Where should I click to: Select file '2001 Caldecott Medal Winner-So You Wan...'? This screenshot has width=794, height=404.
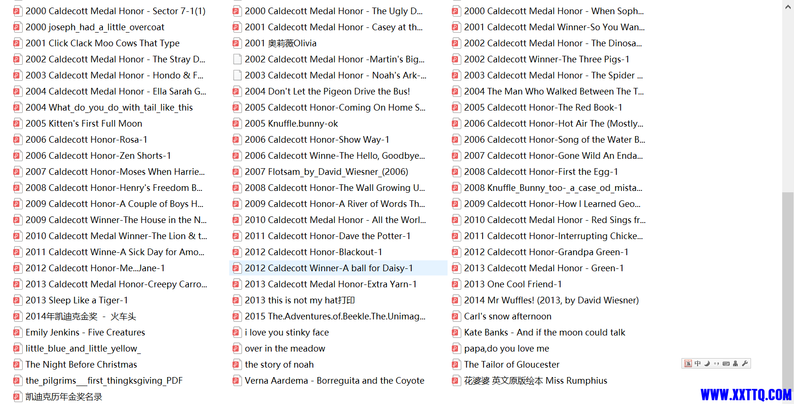click(554, 27)
